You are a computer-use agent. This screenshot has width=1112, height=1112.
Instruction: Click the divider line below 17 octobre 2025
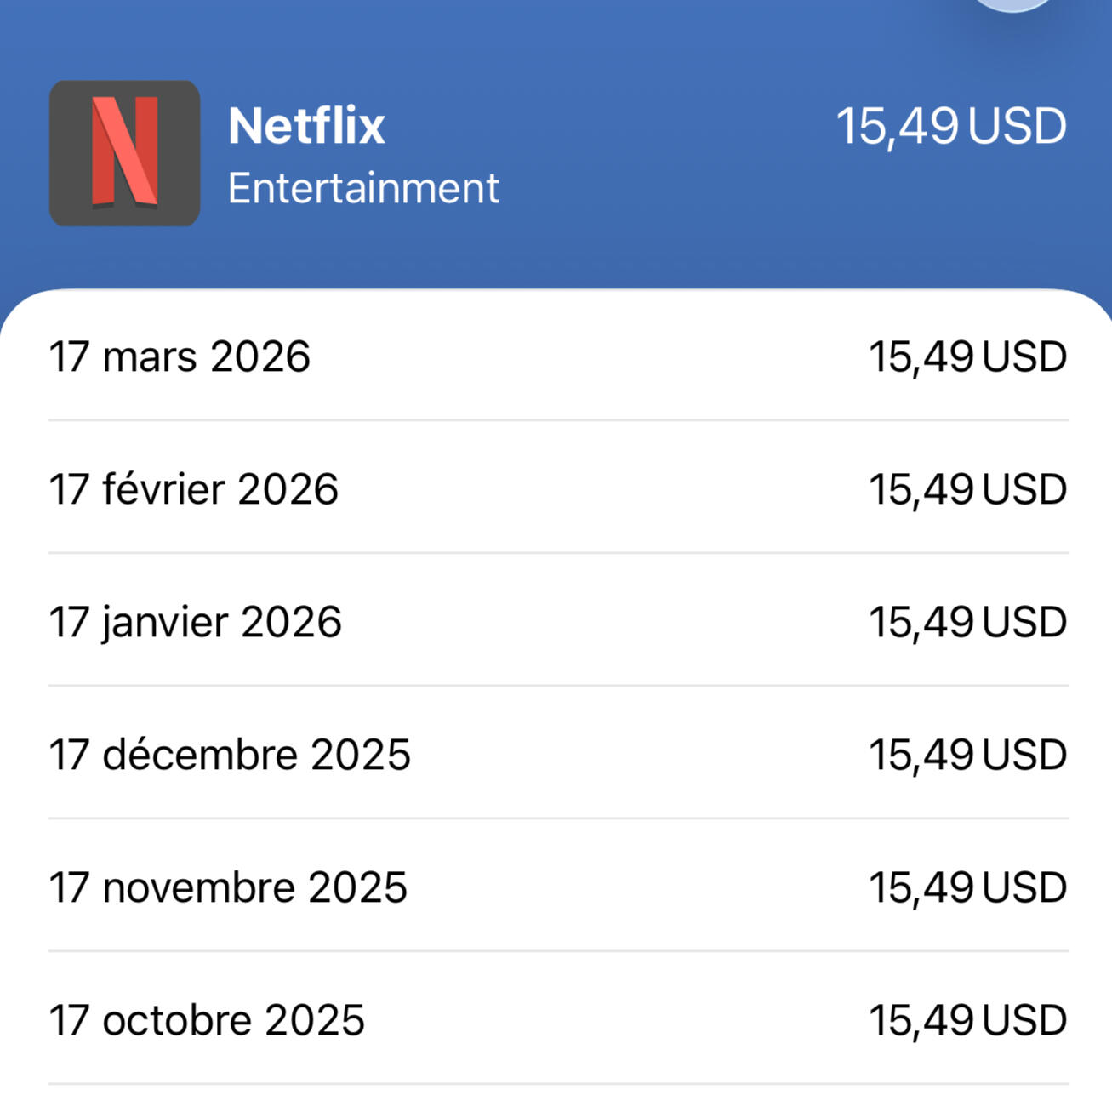[557, 1084]
